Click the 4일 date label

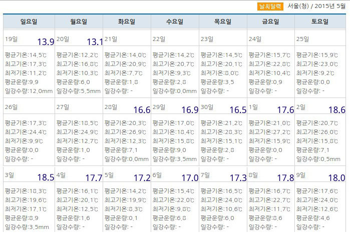(x=61, y=175)
